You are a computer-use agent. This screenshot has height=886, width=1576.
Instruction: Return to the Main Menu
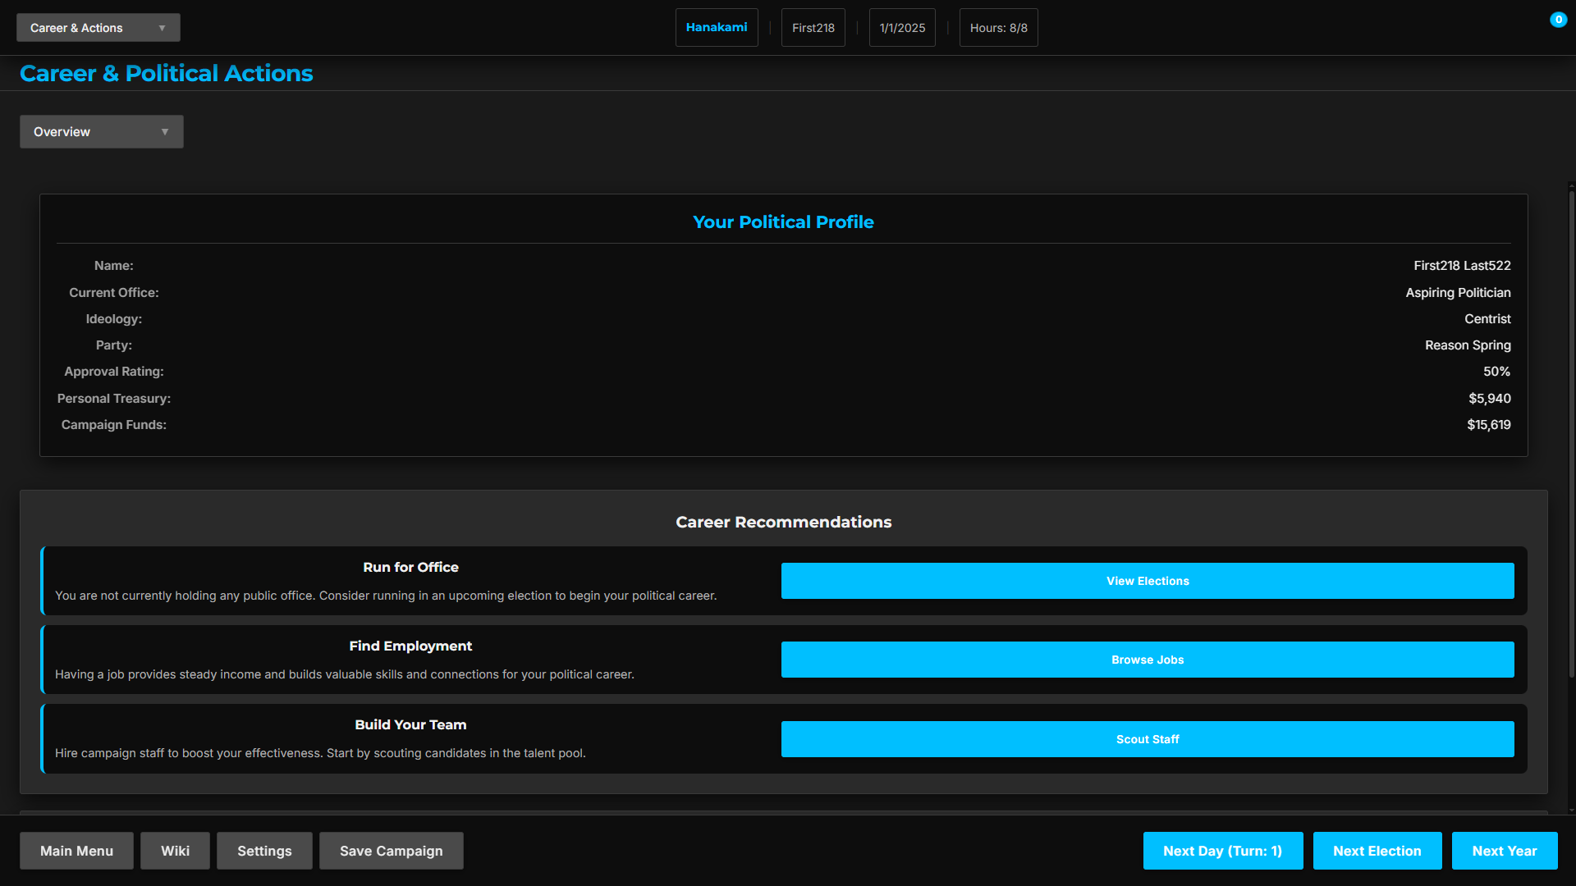[x=76, y=851]
